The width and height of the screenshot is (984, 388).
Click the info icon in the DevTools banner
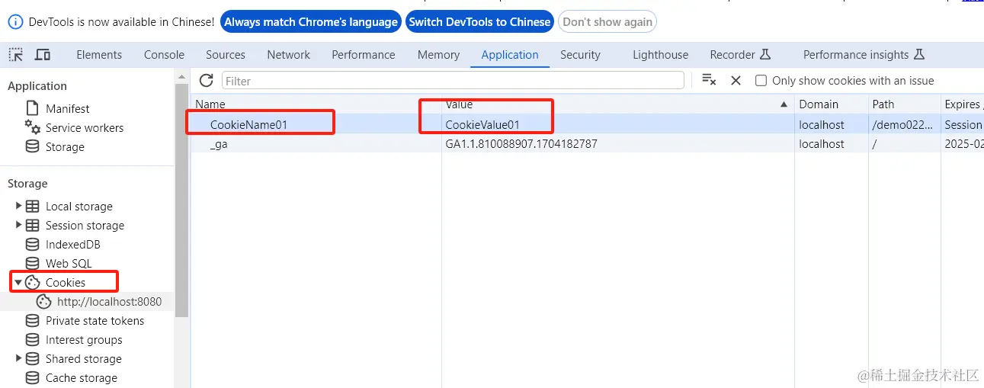[x=15, y=21]
